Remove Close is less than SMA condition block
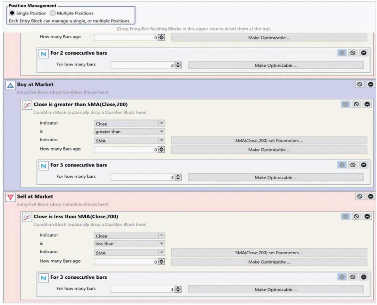Viewport: 377px width, 305px height. point(367,216)
